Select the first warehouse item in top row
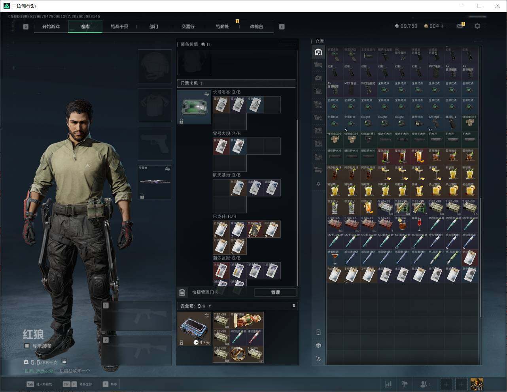Viewport: 507px width, 392px height. [335, 55]
